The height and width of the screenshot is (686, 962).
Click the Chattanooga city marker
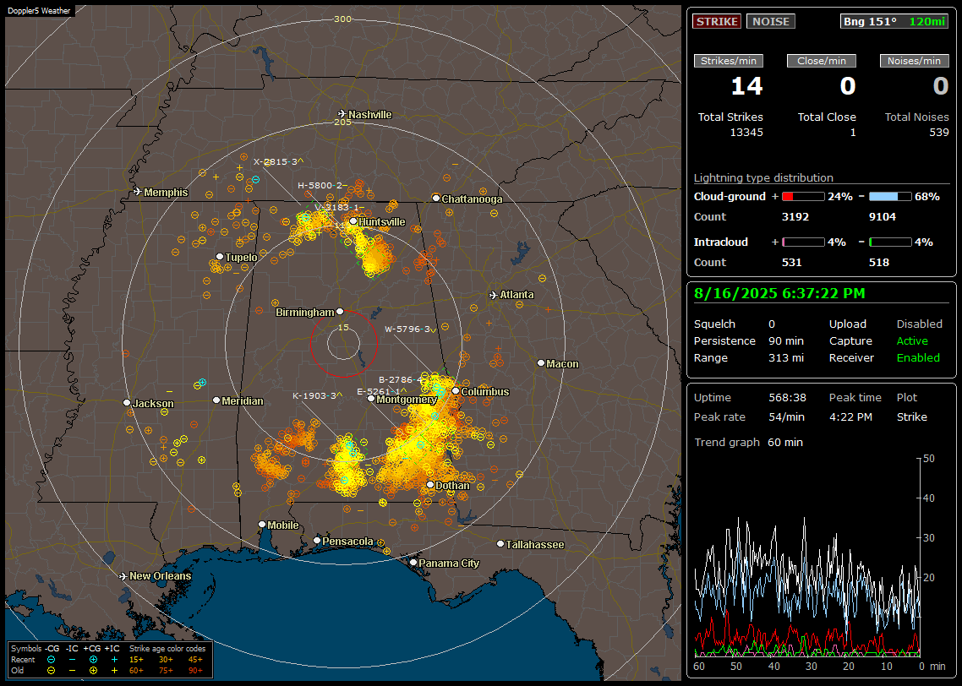(x=436, y=198)
